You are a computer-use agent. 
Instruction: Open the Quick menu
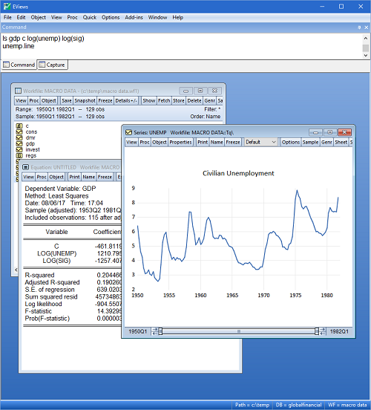pyautogui.click(x=89, y=18)
